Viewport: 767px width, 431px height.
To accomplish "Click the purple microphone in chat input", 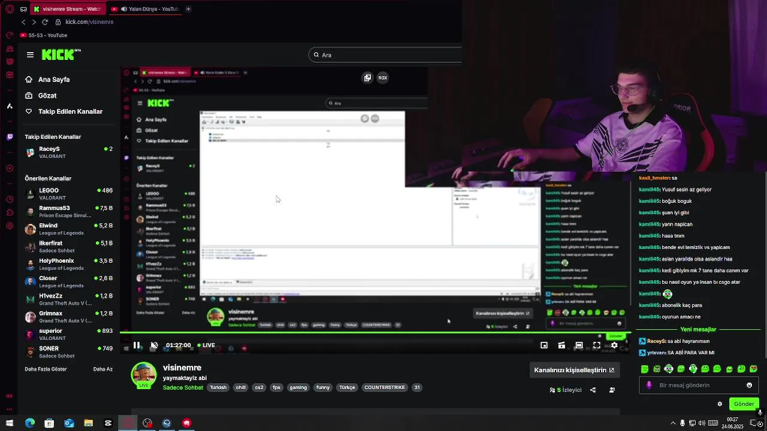I will (x=649, y=385).
